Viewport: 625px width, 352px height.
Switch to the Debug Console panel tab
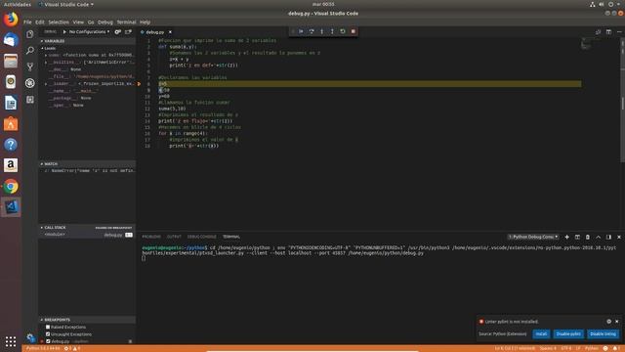202,237
